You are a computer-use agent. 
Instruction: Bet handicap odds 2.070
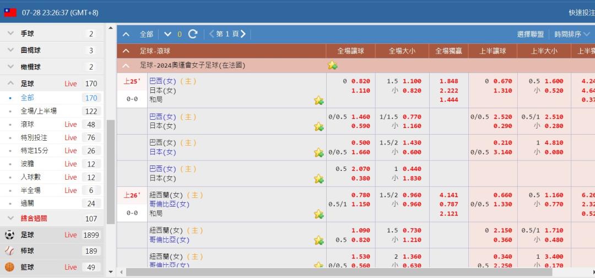(360, 169)
